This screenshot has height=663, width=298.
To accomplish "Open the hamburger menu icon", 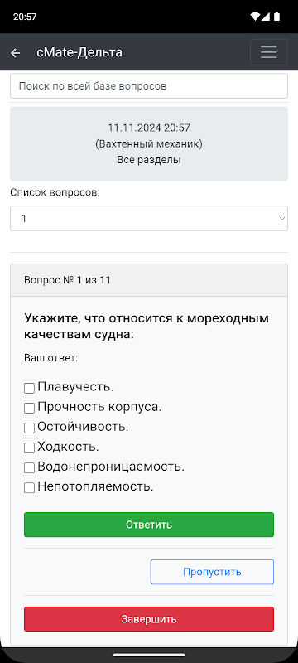I will tap(268, 52).
